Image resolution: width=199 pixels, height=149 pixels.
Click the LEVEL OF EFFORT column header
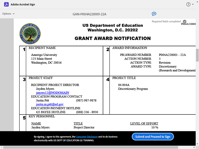[144, 124]
